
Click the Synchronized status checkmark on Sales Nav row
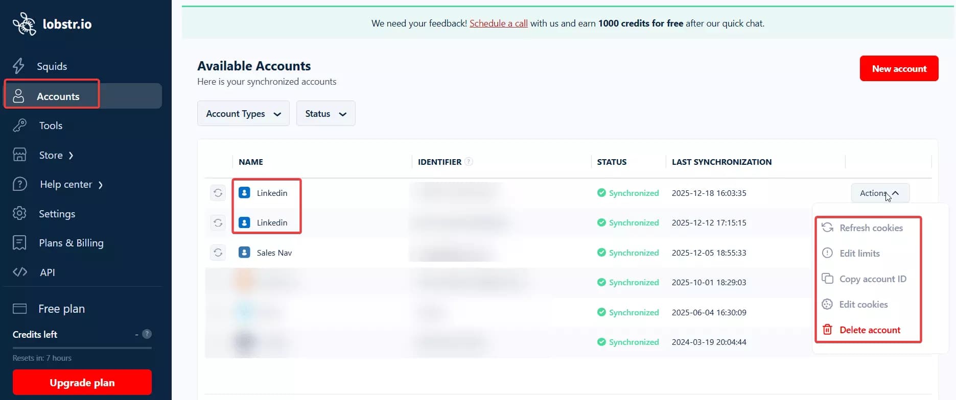pos(601,253)
